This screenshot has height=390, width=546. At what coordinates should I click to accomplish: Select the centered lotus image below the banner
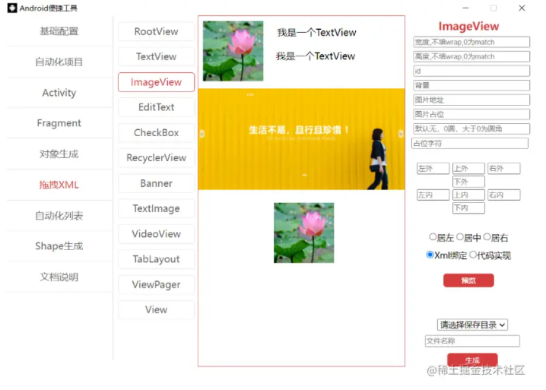(304, 233)
